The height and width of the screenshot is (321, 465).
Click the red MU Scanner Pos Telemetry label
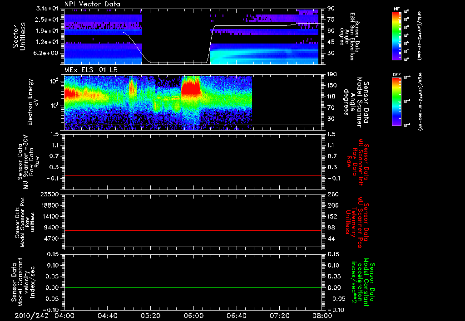pyautogui.click(x=357, y=222)
